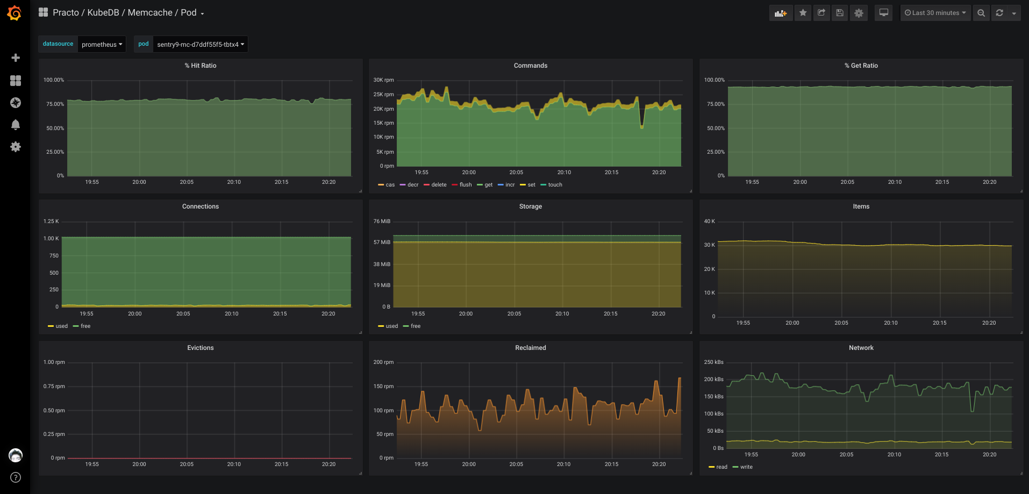Image resolution: width=1029 pixels, height=494 pixels.
Task: Open the Create plus menu in sidebar
Action: pos(16,58)
